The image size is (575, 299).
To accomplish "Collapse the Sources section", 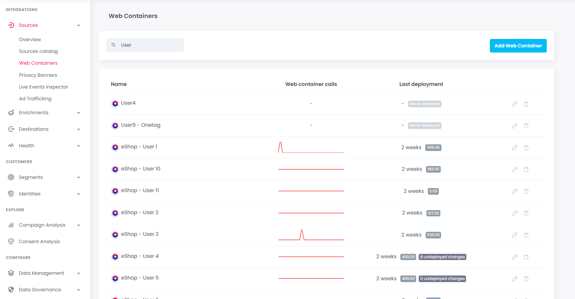I will [x=79, y=25].
